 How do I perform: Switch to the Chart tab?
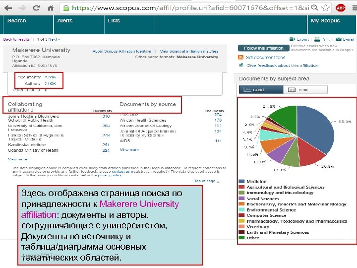(x=261, y=90)
